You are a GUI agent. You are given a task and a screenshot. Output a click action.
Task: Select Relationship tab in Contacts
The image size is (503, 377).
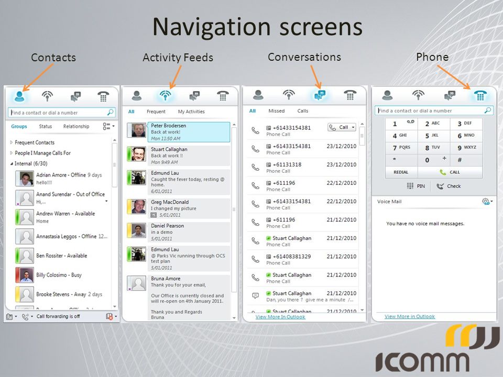76,126
